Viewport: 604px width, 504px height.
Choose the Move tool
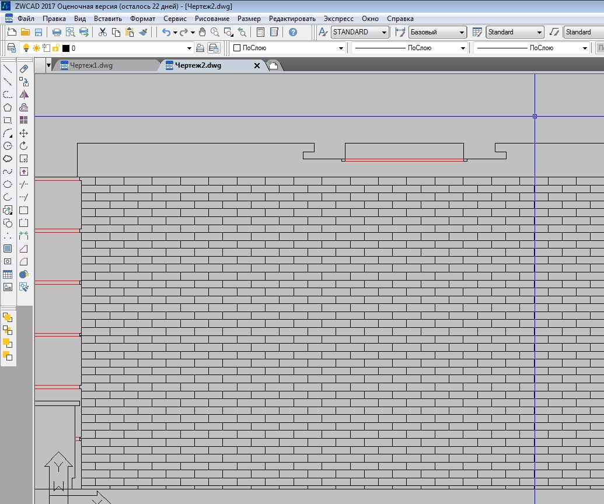[x=24, y=134]
